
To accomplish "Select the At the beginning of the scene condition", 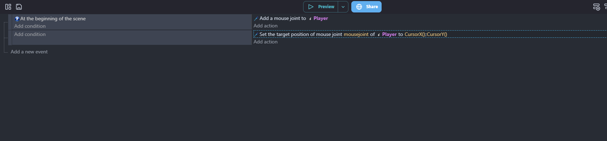I will [53, 19].
